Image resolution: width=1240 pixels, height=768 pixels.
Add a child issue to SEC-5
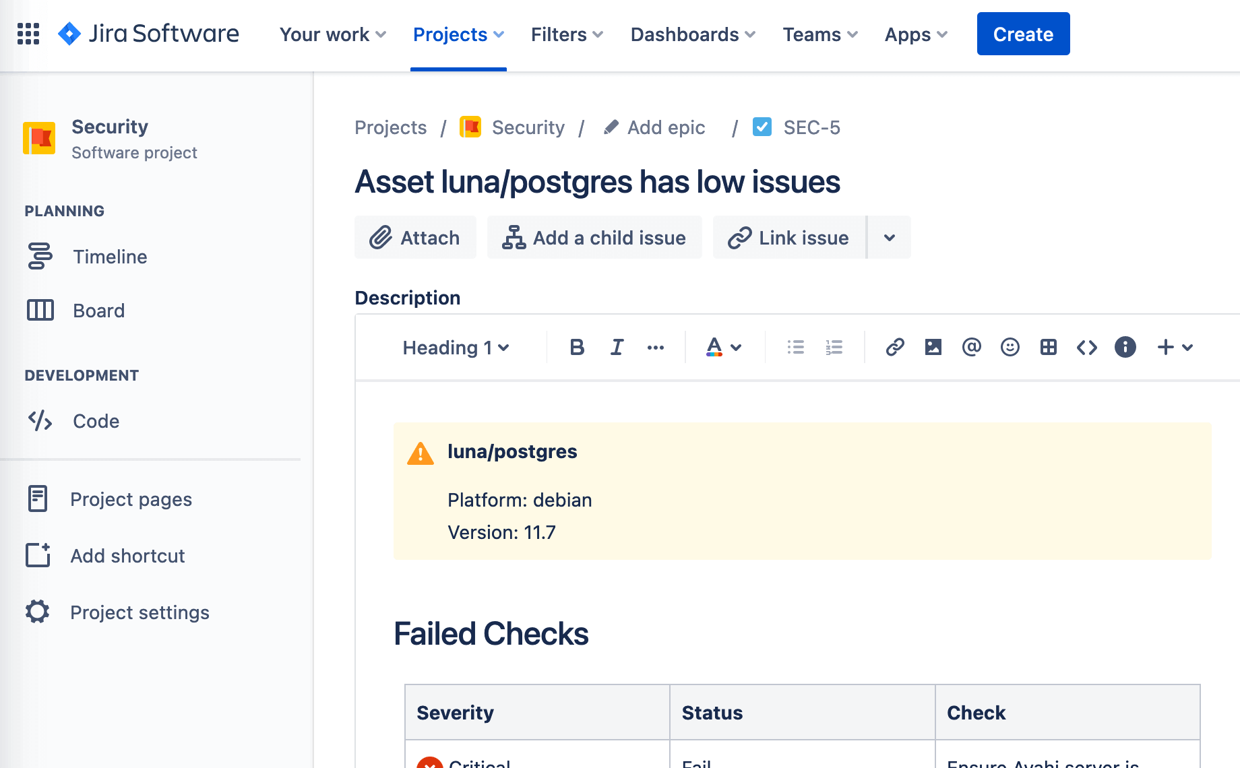[x=594, y=237]
